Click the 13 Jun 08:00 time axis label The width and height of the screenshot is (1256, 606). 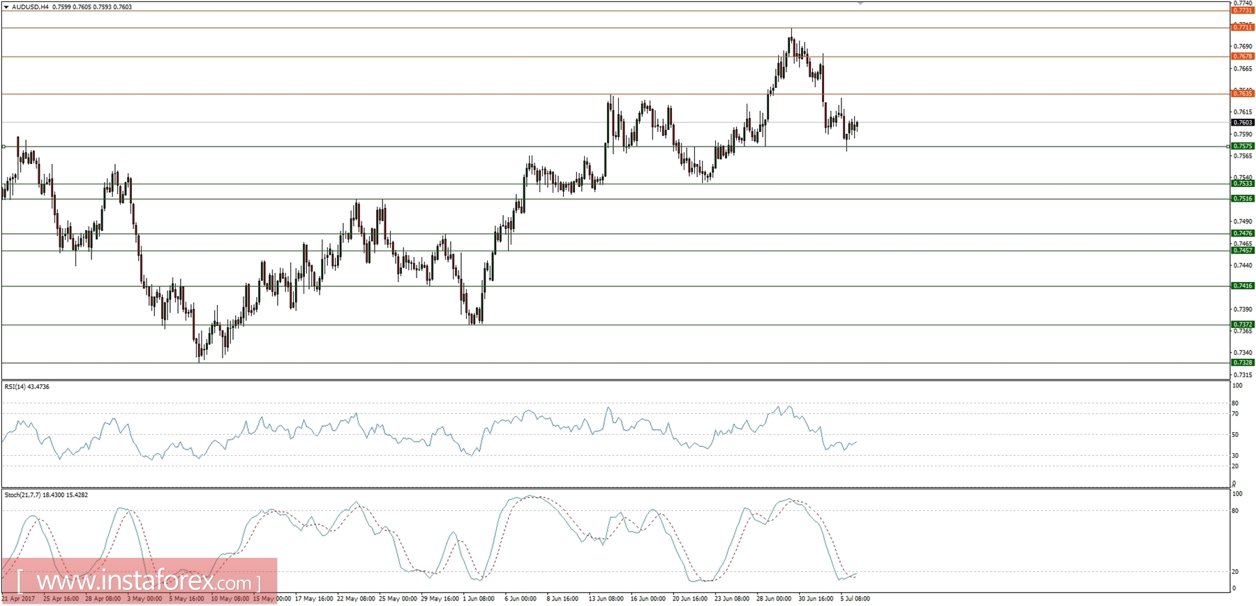tap(606, 599)
